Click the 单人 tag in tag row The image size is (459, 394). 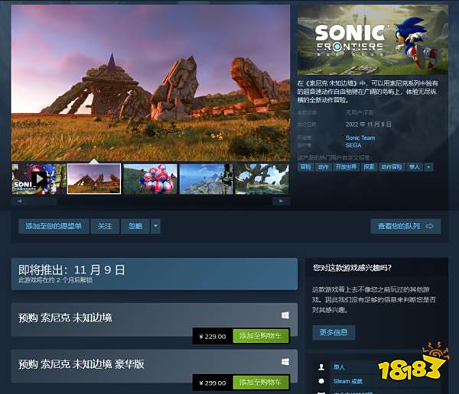click(415, 167)
